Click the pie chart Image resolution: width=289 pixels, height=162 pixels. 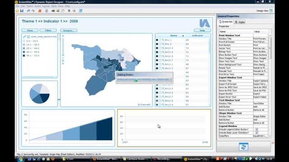(39, 94)
